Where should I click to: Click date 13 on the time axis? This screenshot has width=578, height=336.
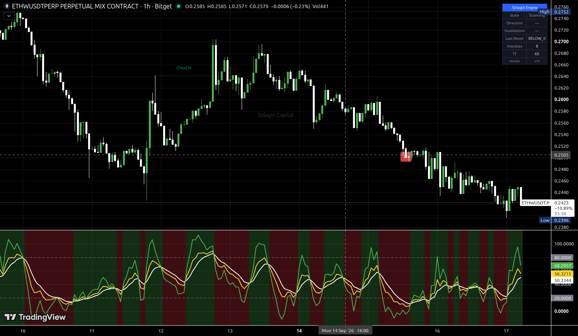pyautogui.click(x=230, y=331)
